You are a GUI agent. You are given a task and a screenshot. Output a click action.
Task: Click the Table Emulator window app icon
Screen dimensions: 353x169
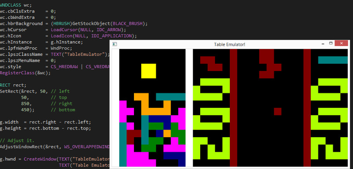(x=114, y=44)
